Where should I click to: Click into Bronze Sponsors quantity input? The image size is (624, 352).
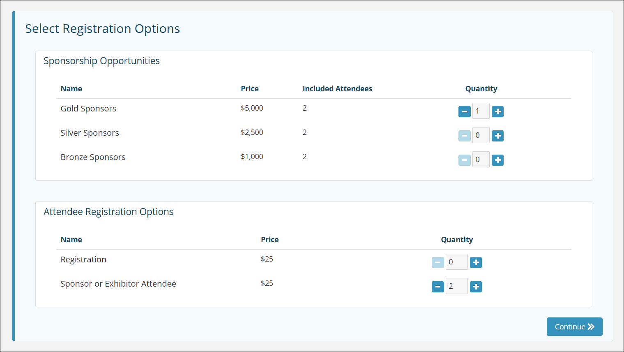(x=481, y=160)
